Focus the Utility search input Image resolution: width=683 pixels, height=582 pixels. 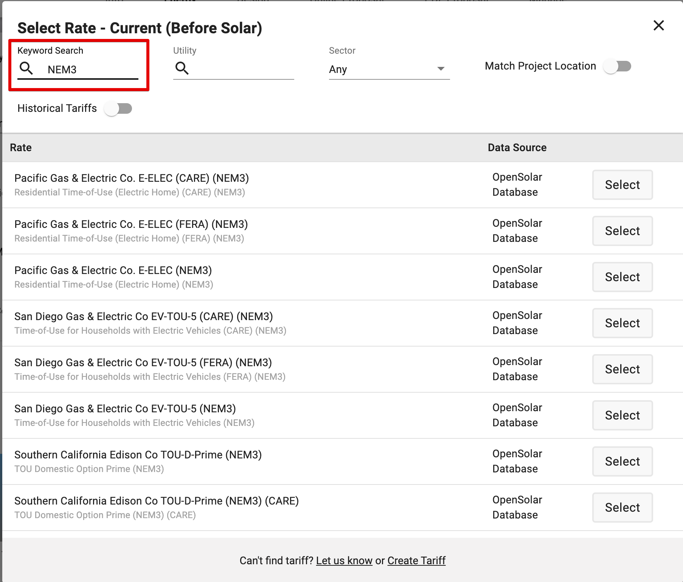point(234,70)
